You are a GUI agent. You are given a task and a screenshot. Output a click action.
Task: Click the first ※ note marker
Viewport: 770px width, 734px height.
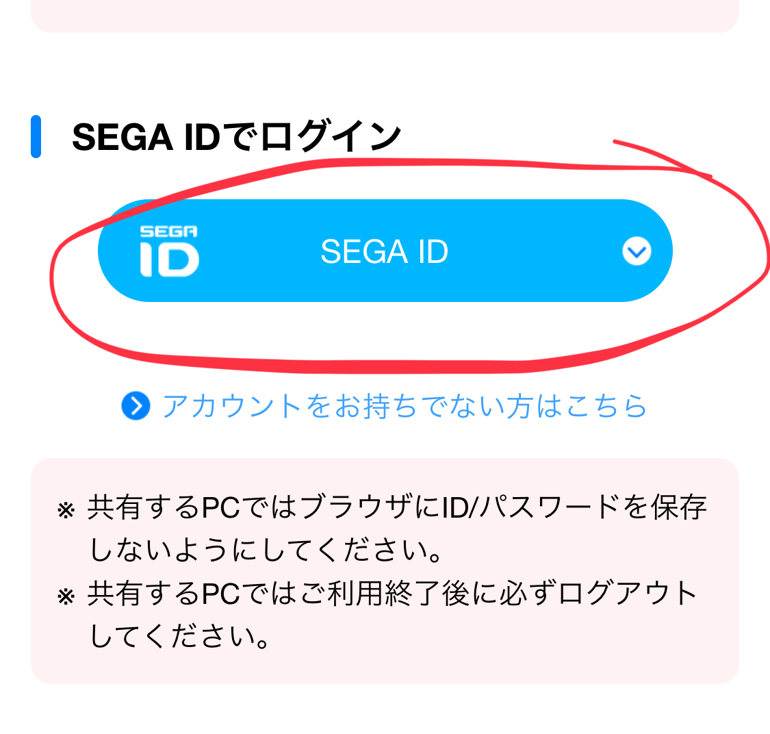click(66, 510)
